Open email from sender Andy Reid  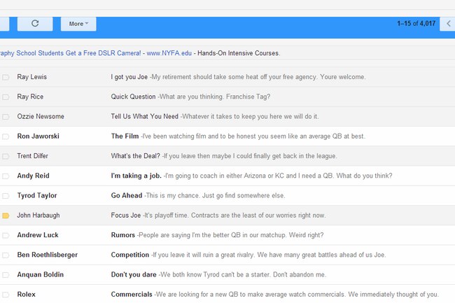point(33,176)
